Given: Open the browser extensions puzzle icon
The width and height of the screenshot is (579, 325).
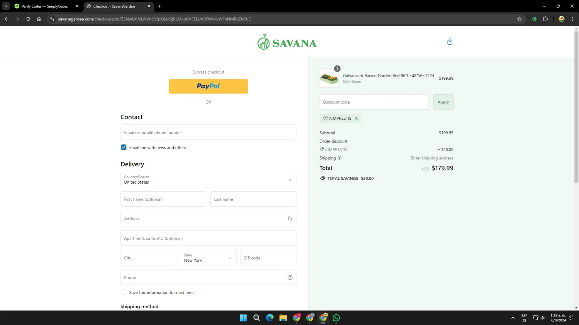Looking at the screenshot, I should tap(545, 19).
